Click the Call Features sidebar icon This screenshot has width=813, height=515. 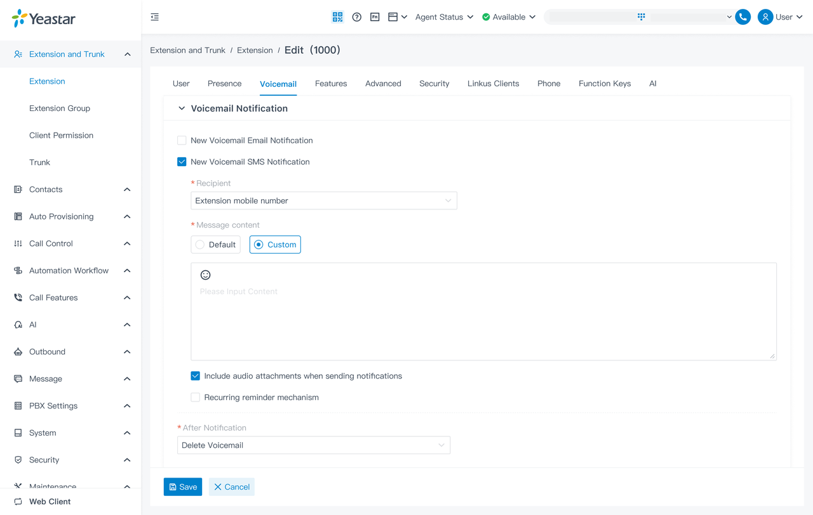(x=18, y=297)
